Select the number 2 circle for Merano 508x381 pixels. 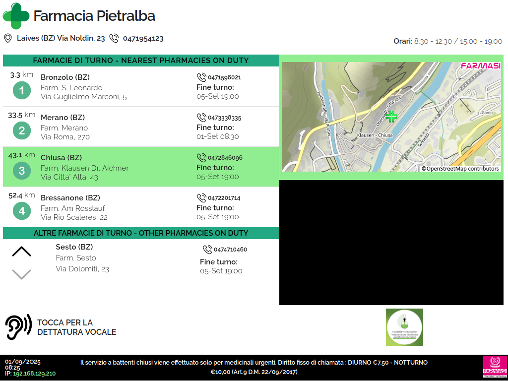(x=21, y=130)
